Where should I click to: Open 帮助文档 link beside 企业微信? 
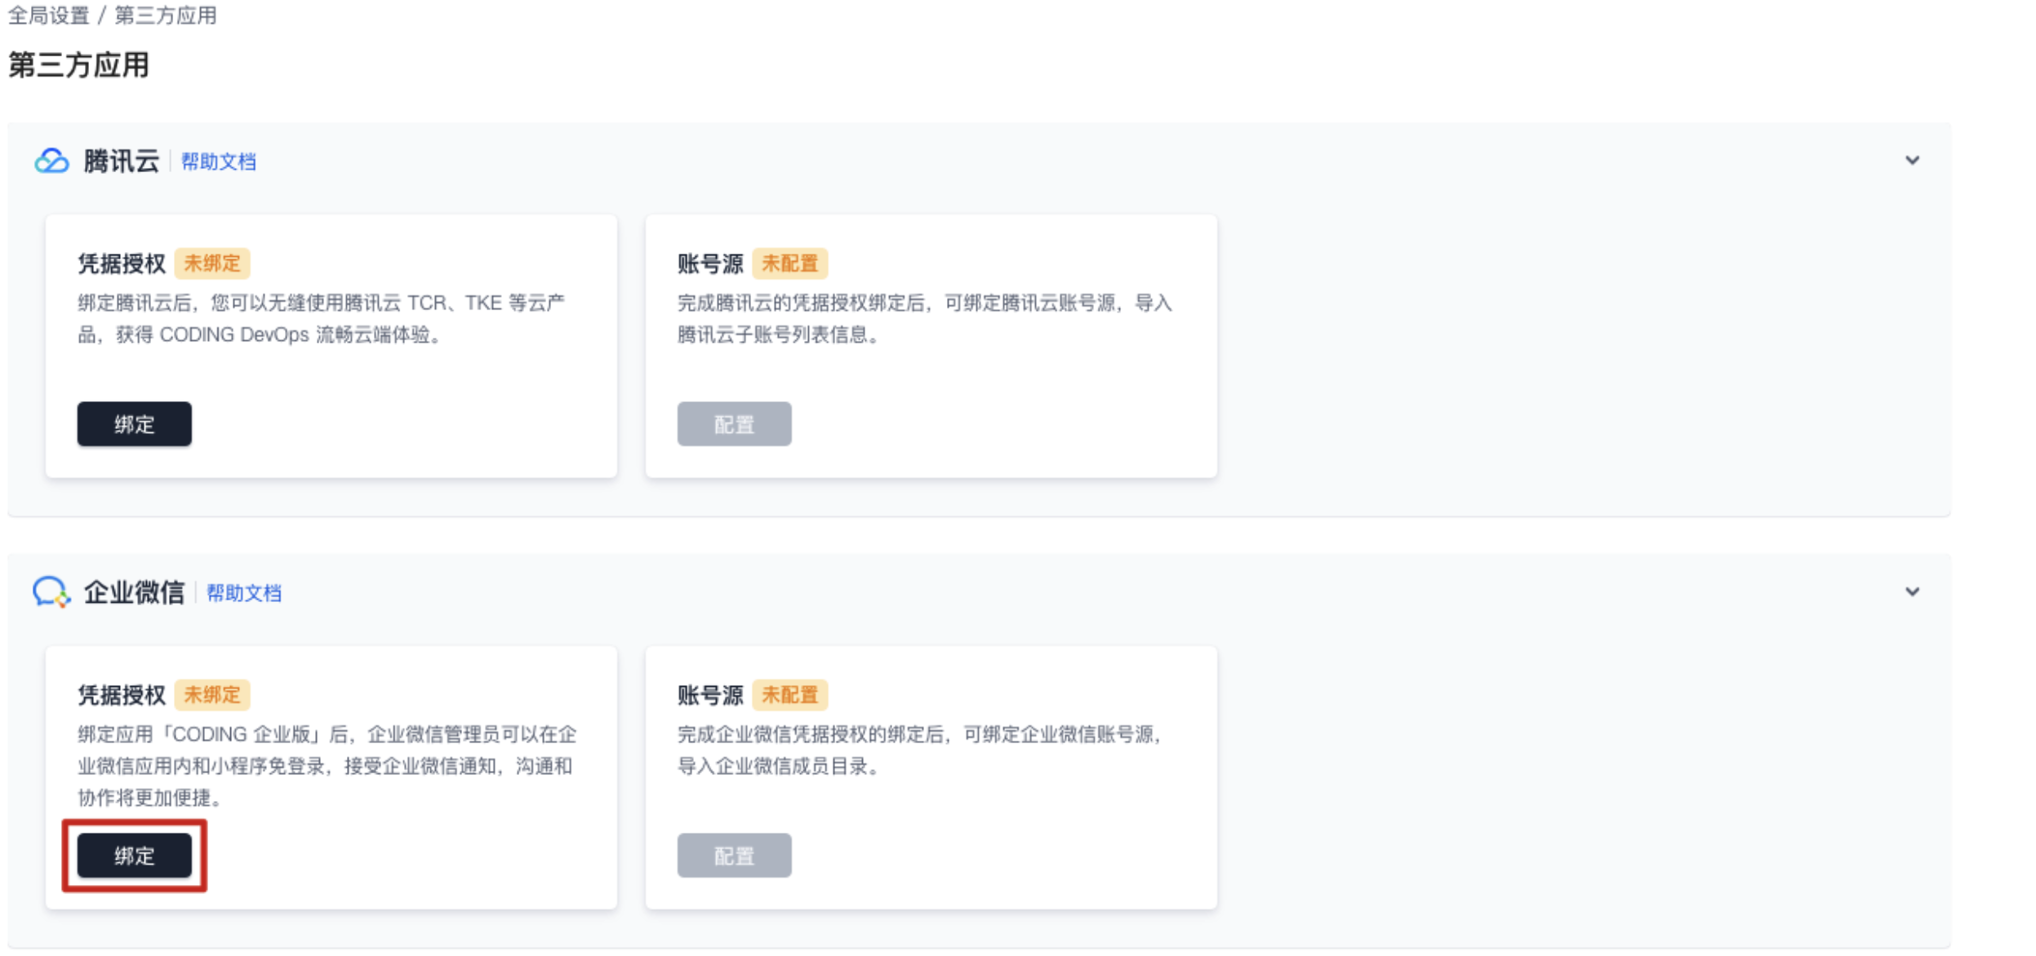click(x=243, y=593)
